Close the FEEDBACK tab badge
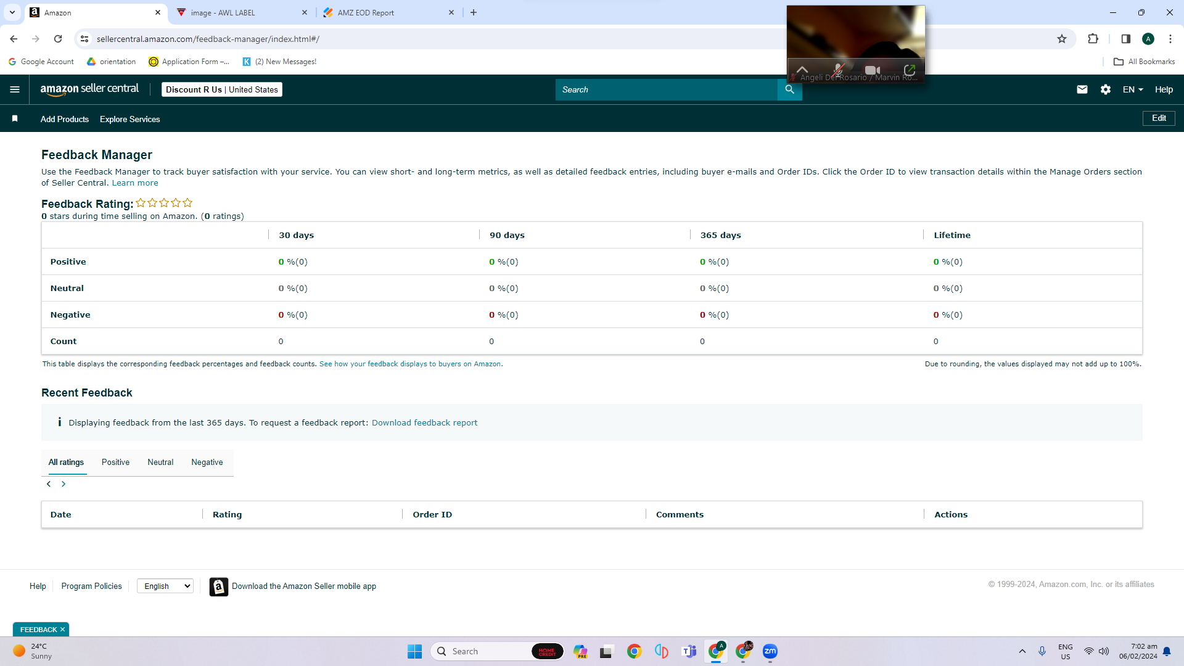1184x666 pixels. click(62, 630)
